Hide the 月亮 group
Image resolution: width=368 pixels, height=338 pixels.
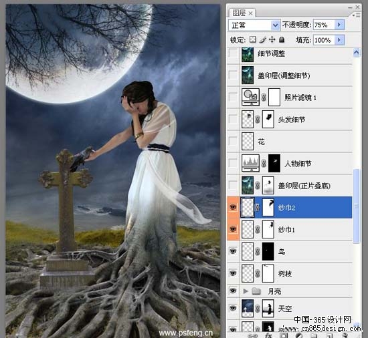pyautogui.click(x=233, y=291)
